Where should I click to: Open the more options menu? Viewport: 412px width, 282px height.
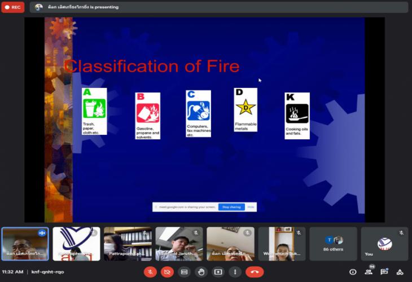(235, 272)
